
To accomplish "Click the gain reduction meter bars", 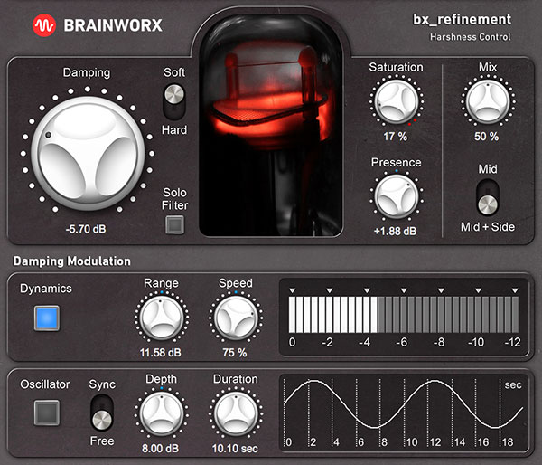I will tap(404, 315).
